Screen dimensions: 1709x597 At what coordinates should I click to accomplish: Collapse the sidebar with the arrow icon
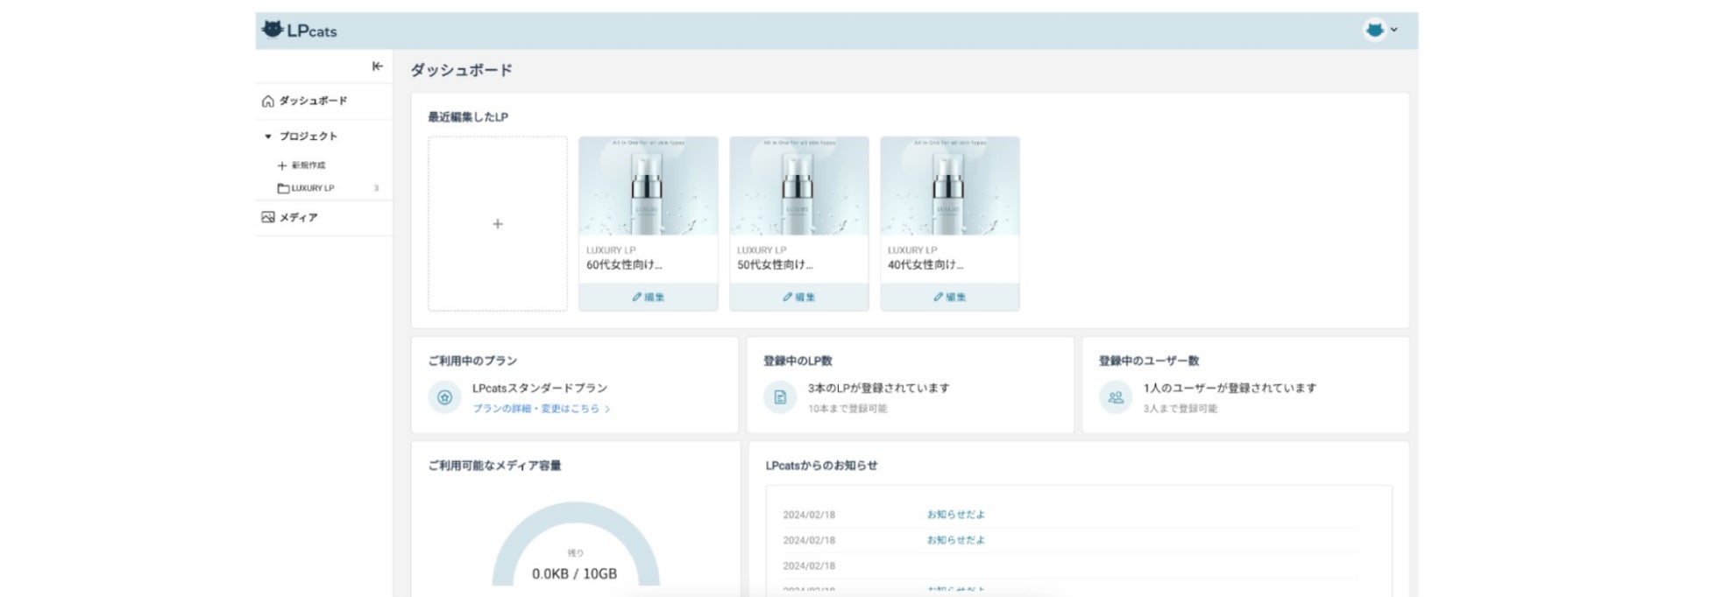tap(377, 67)
